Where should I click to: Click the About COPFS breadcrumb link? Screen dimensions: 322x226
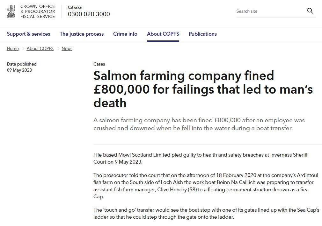[40, 48]
